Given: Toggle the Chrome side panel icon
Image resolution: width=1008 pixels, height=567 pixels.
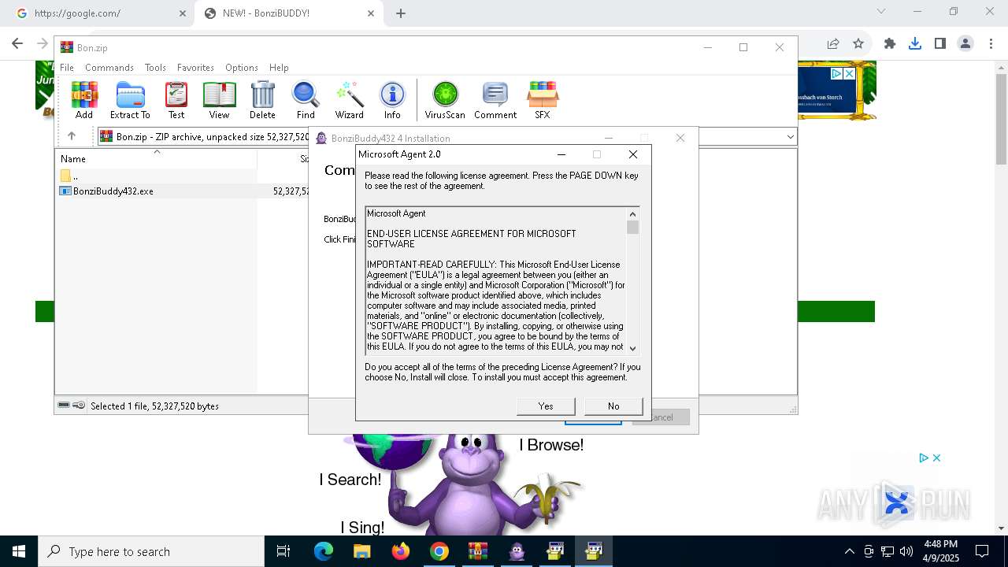Looking at the screenshot, I should pos(940,44).
